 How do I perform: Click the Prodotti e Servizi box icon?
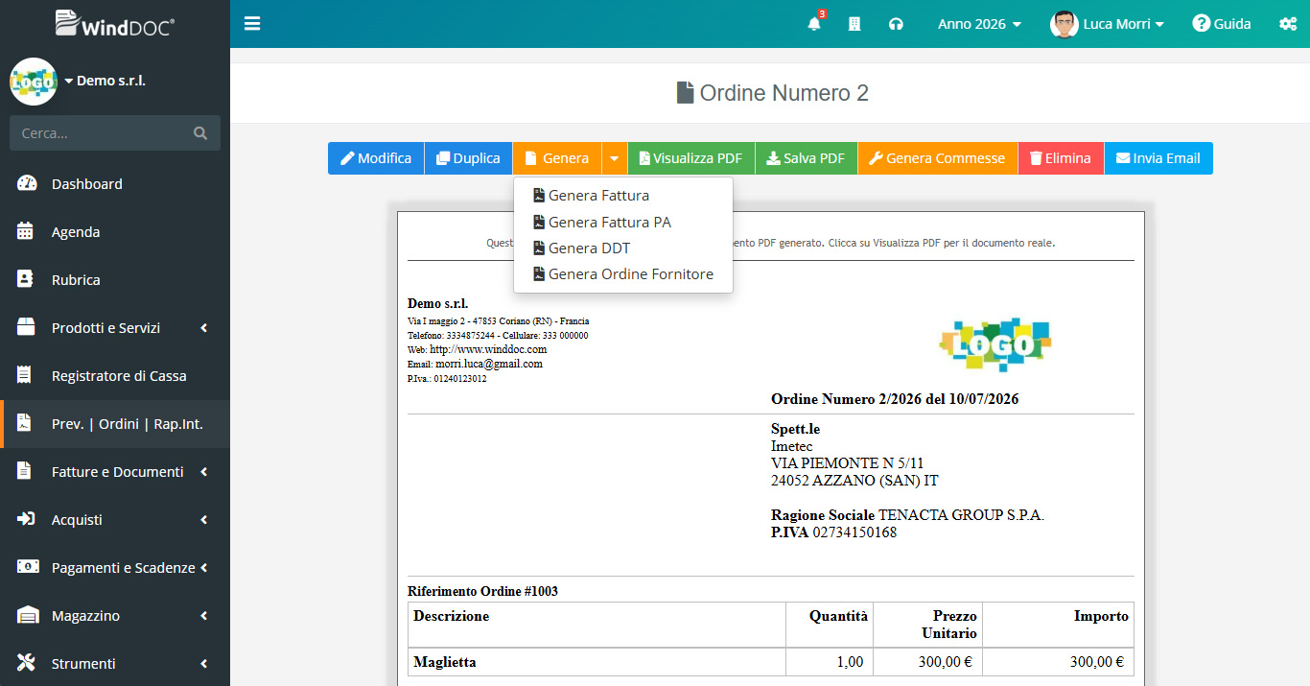(x=27, y=327)
